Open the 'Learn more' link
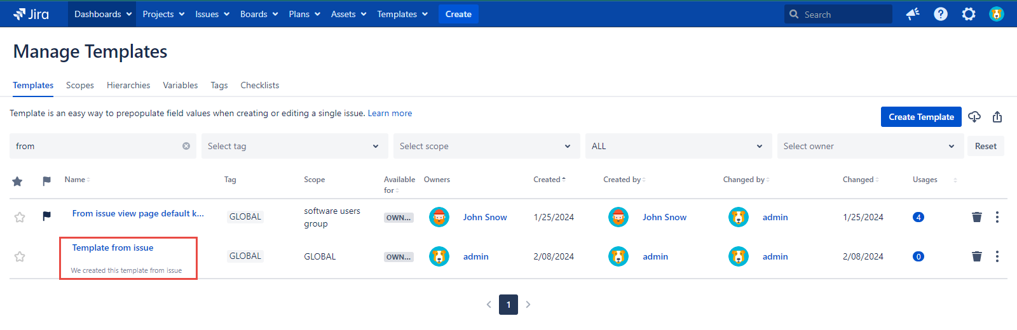 tap(390, 113)
